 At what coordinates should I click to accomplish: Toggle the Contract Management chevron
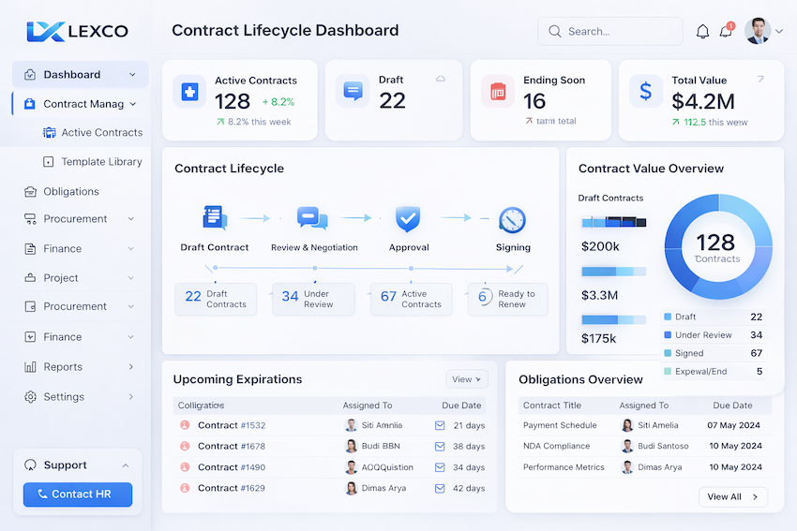(133, 104)
